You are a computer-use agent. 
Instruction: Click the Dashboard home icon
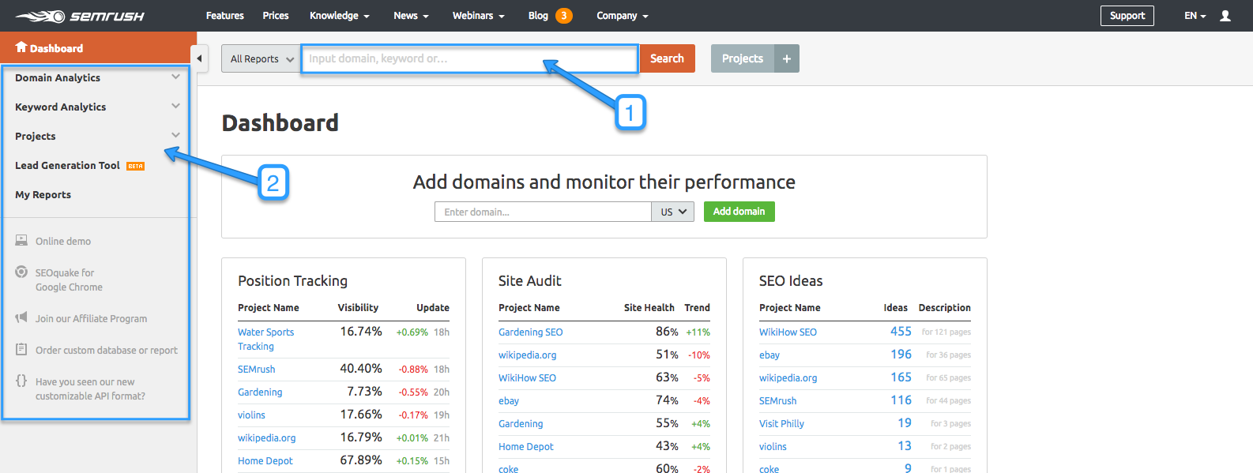click(x=21, y=47)
